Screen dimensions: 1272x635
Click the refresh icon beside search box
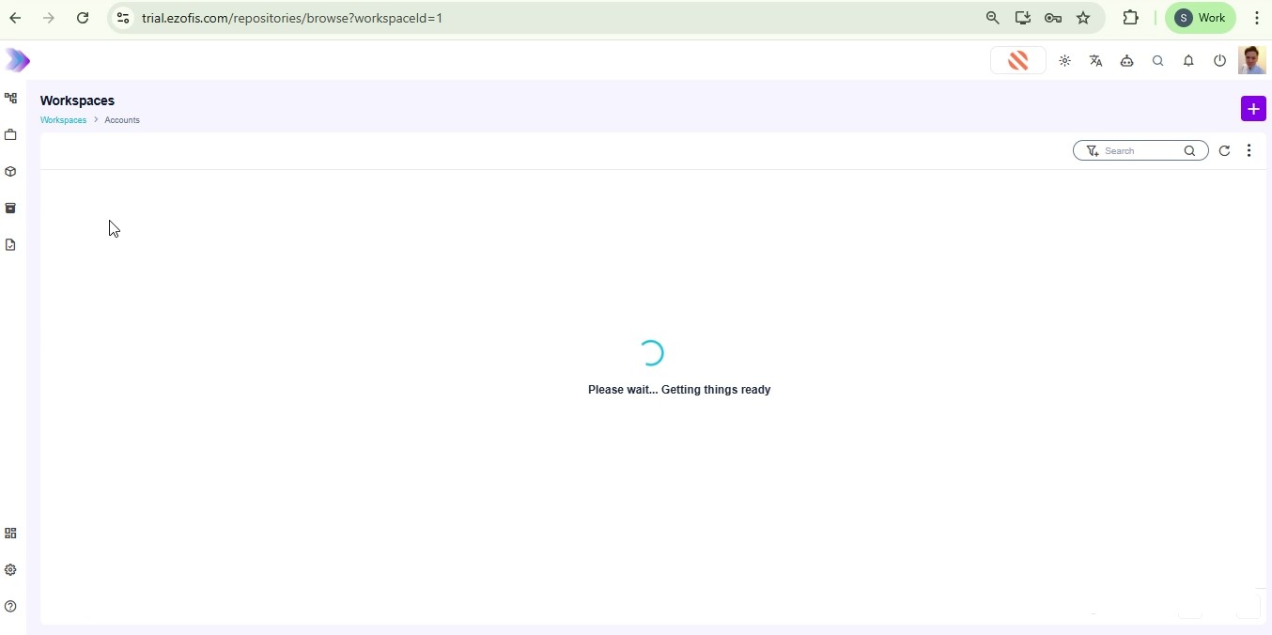[1224, 151]
